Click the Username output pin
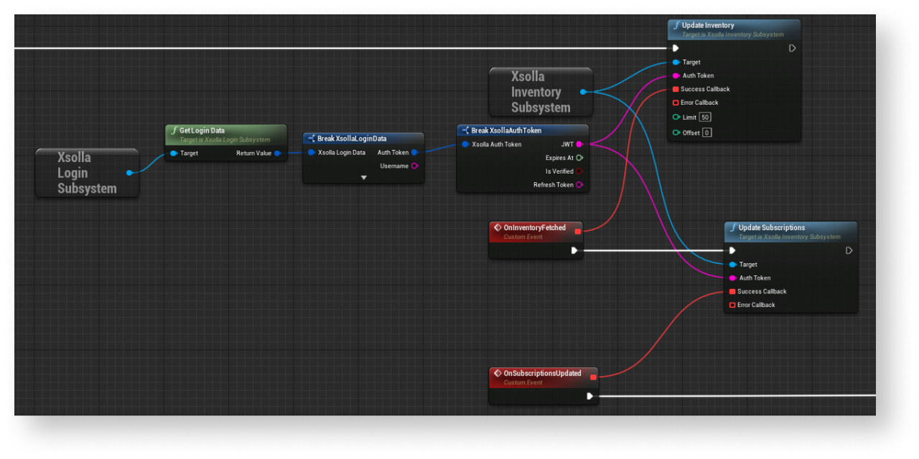Image resolution: width=919 pixels, height=459 pixels. coord(415,166)
